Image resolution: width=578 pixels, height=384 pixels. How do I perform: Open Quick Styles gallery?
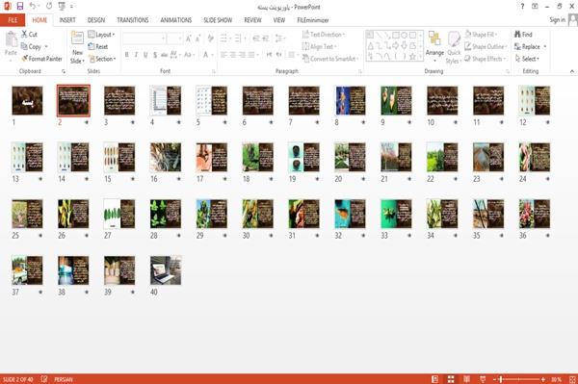click(454, 48)
